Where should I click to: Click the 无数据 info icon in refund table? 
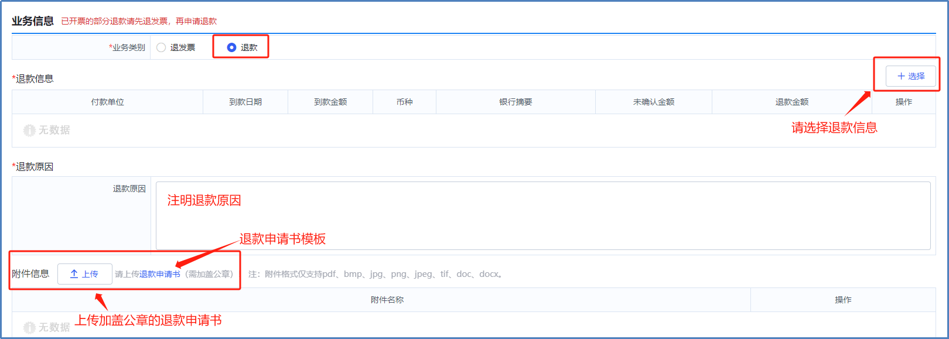29,130
